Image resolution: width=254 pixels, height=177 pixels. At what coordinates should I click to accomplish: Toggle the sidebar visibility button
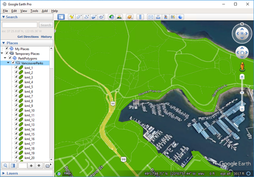(61, 17)
